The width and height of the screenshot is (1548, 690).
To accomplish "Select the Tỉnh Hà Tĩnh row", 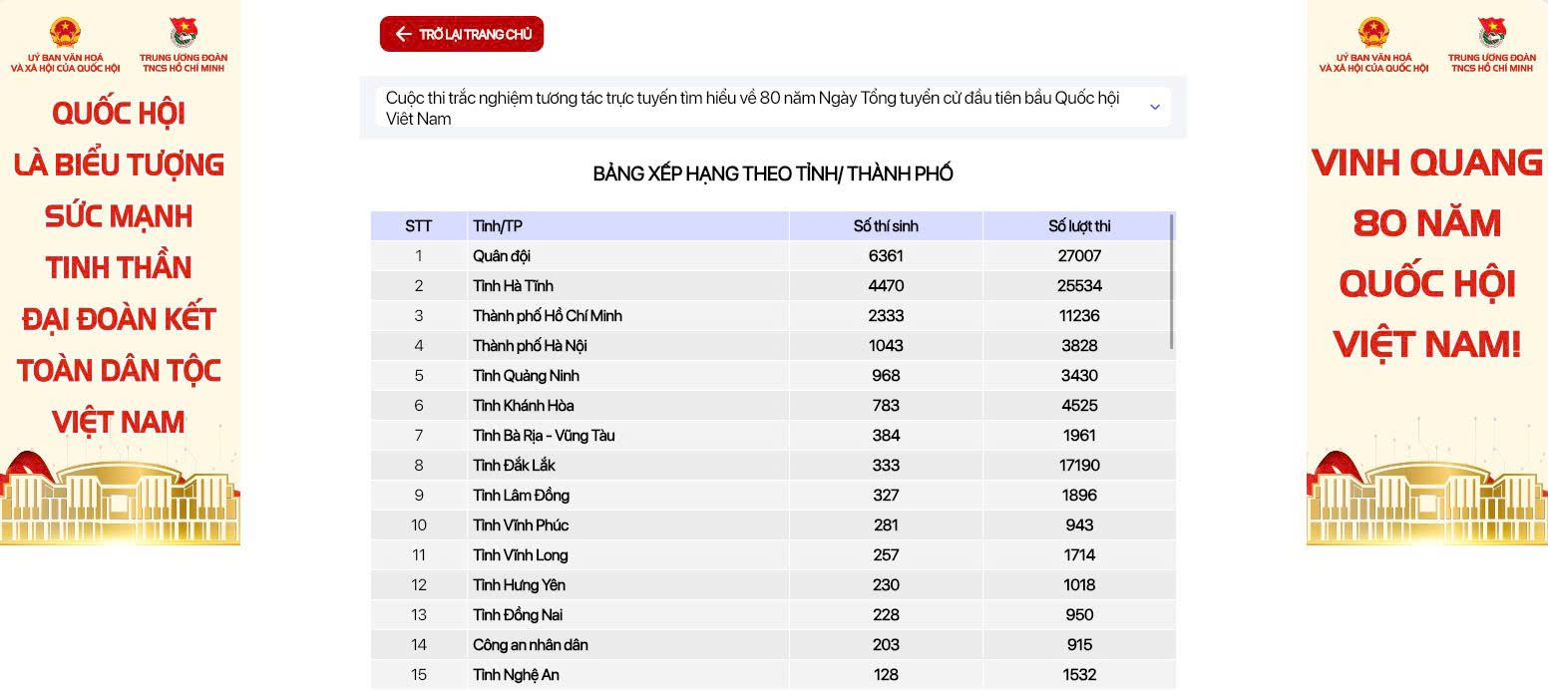I will pyautogui.click(x=773, y=286).
